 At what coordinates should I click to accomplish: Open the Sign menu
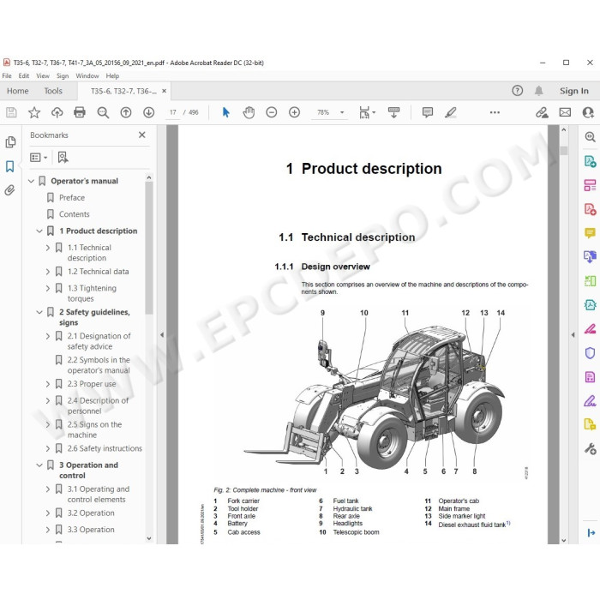(x=63, y=75)
